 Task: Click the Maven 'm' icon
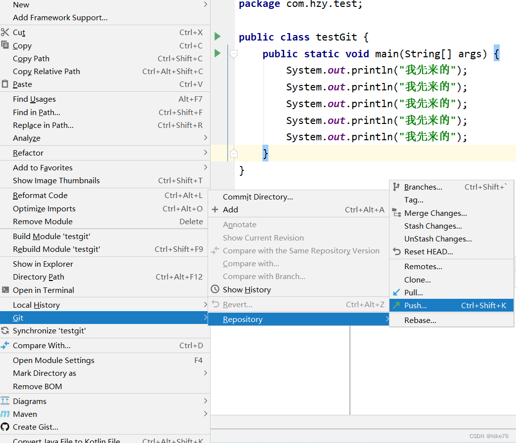tap(5, 414)
